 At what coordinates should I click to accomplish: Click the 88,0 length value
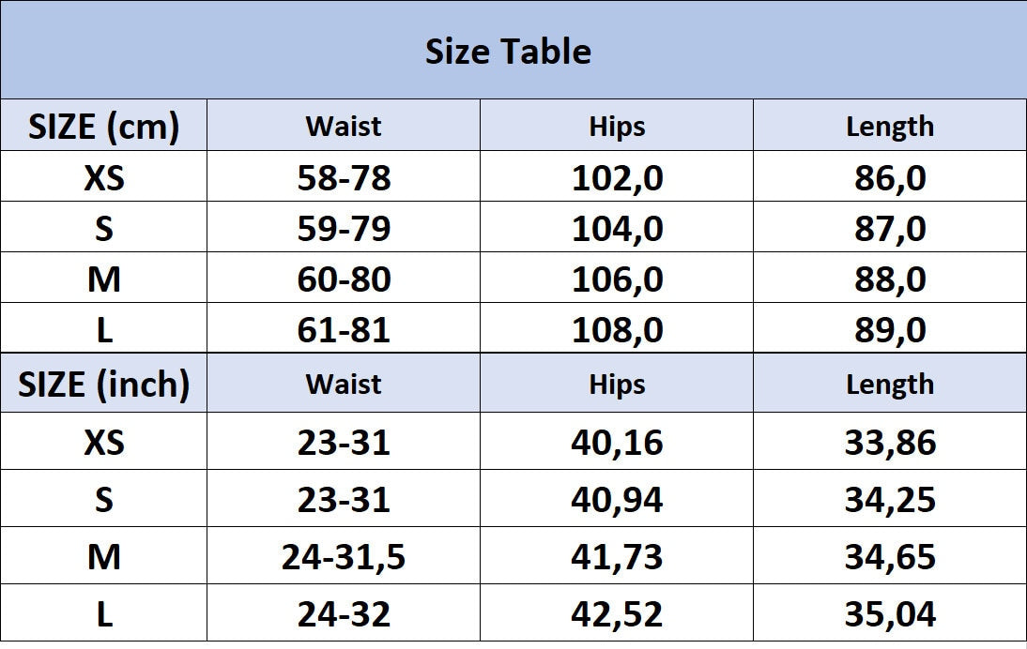(x=889, y=279)
